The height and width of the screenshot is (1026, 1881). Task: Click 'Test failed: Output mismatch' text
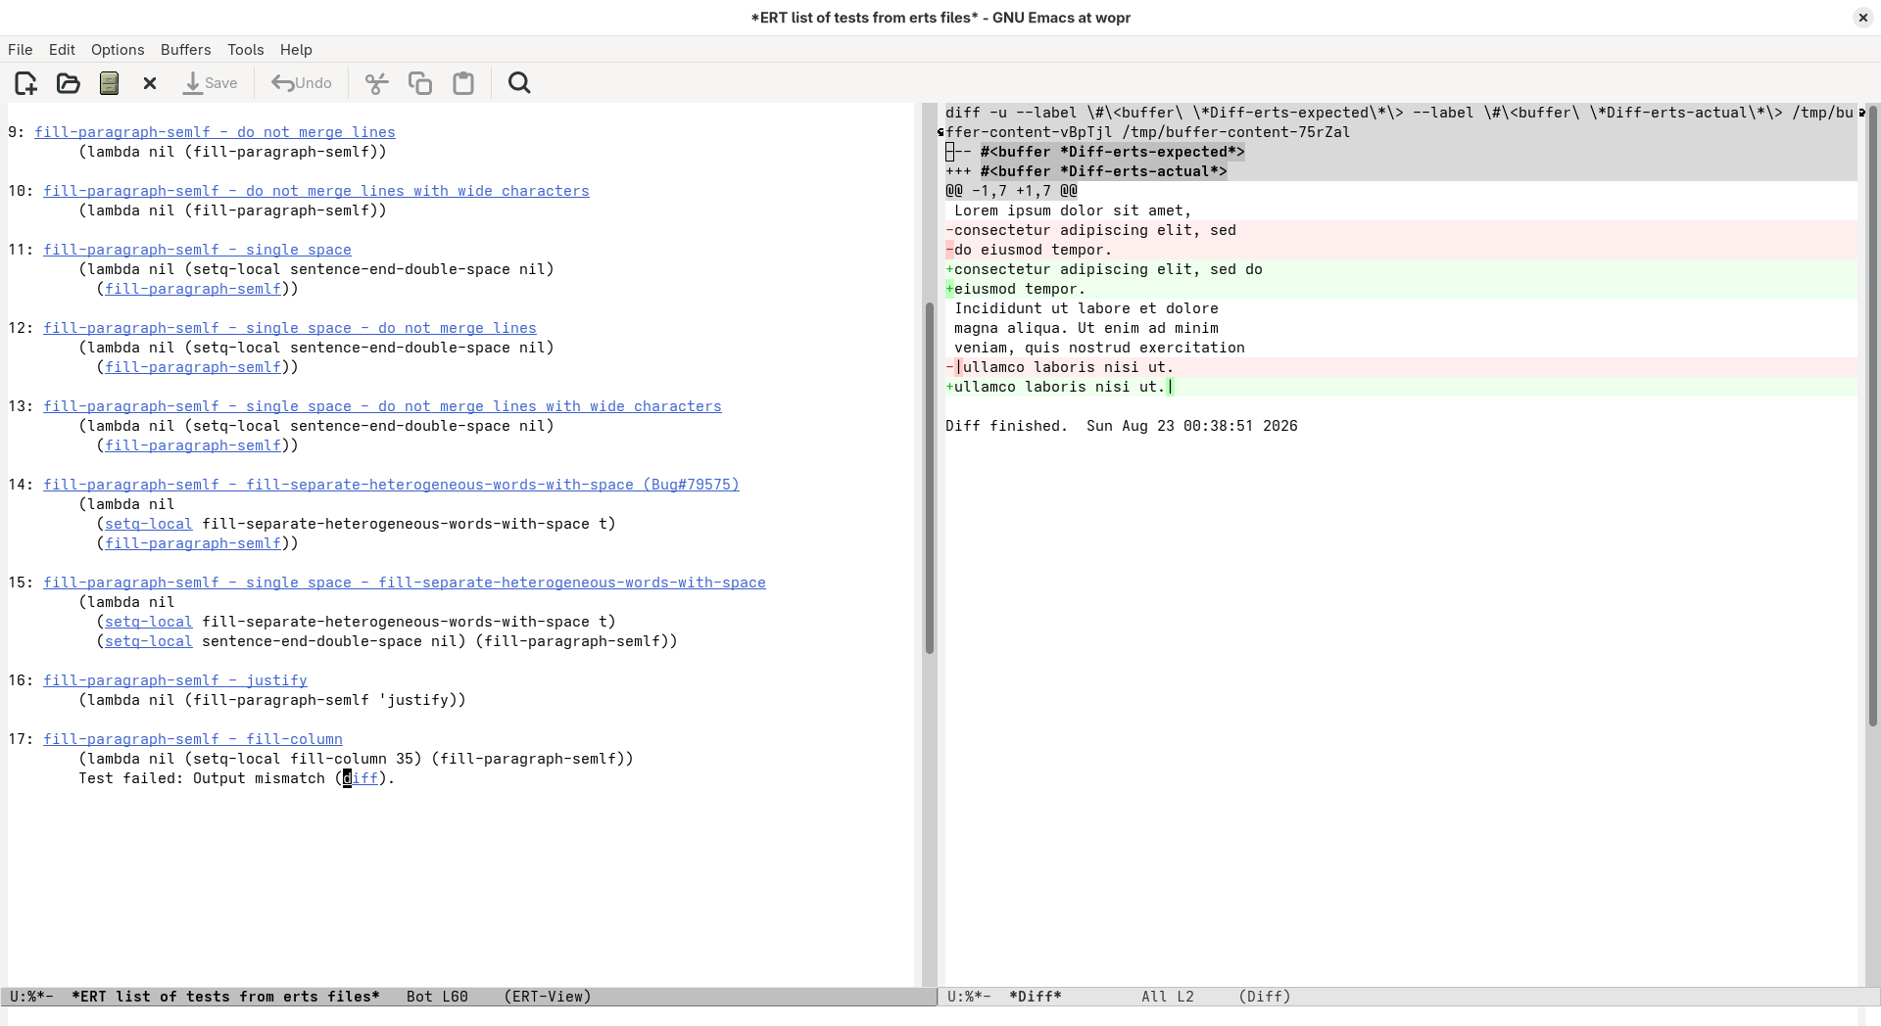(x=202, y=778)
